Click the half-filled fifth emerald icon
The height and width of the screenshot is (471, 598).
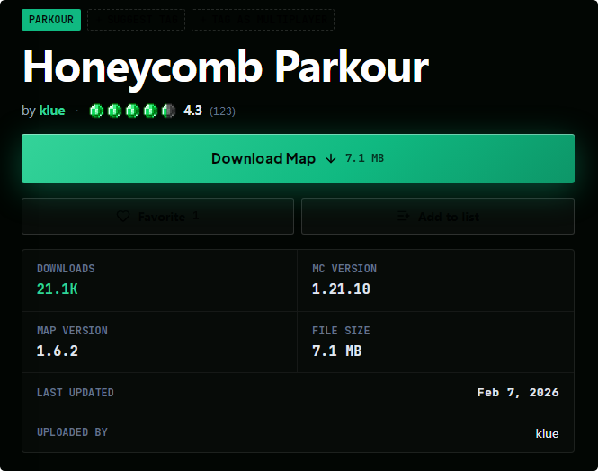point(168,111)
